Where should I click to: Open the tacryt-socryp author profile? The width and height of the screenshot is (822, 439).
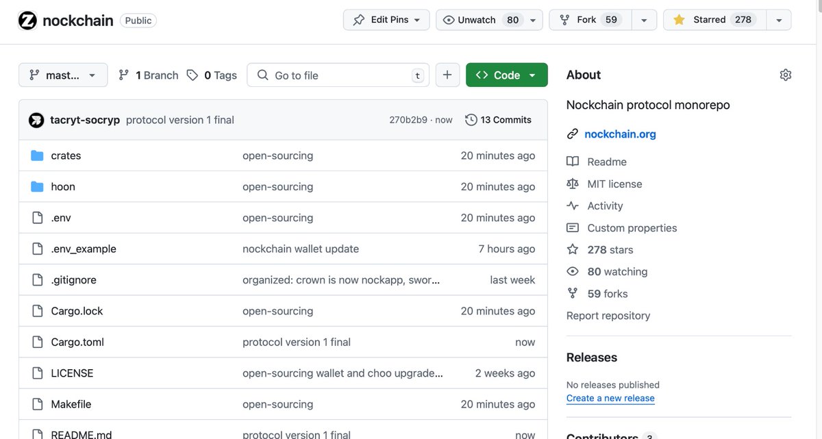point(85,120)
